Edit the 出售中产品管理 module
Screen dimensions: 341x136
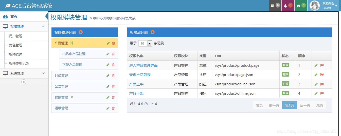108,54
